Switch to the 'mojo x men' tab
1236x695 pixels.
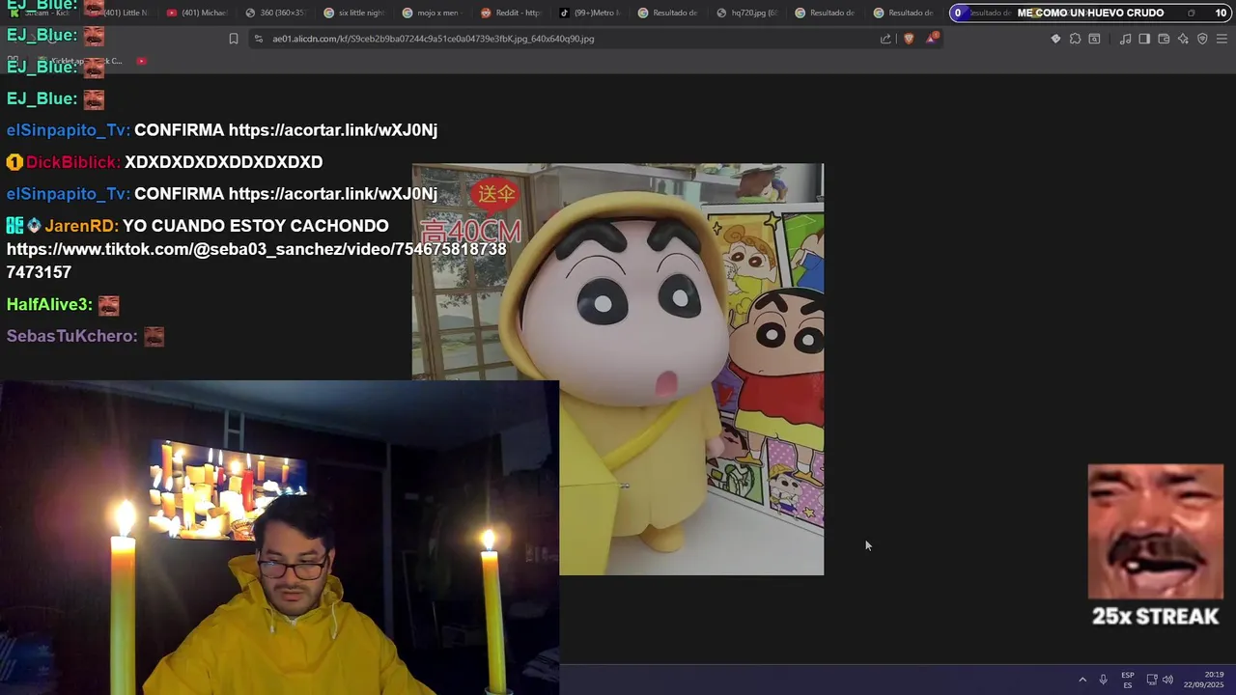pyautogui.click(x=432, y=13)
